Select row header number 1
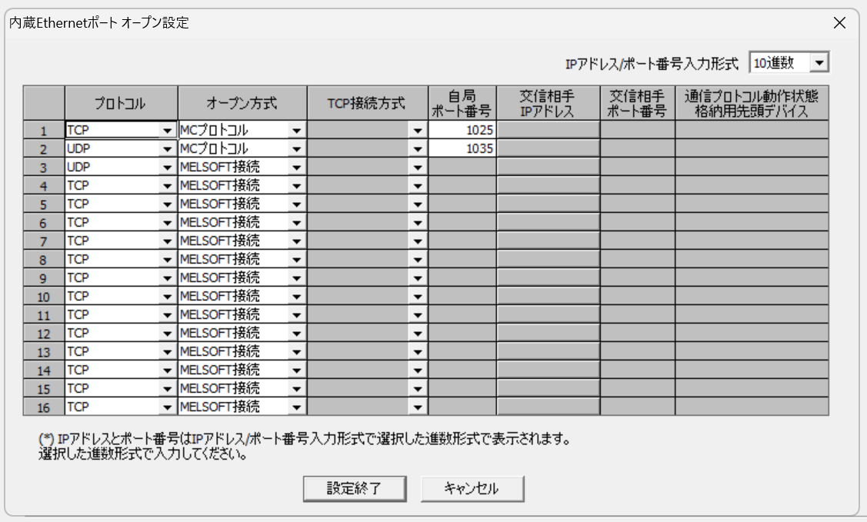This screenshot has width=867, height=522. [x=44, y=131]
